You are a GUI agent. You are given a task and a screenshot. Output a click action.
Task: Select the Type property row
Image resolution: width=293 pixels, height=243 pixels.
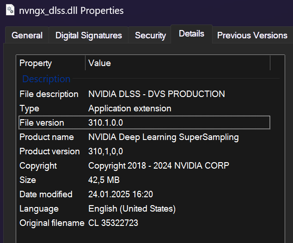point(30,109)
